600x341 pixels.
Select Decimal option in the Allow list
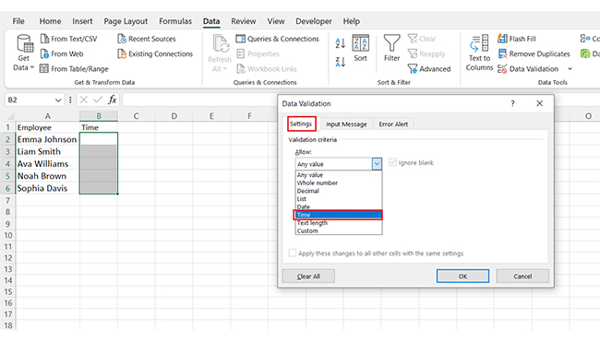click(339, 191)
